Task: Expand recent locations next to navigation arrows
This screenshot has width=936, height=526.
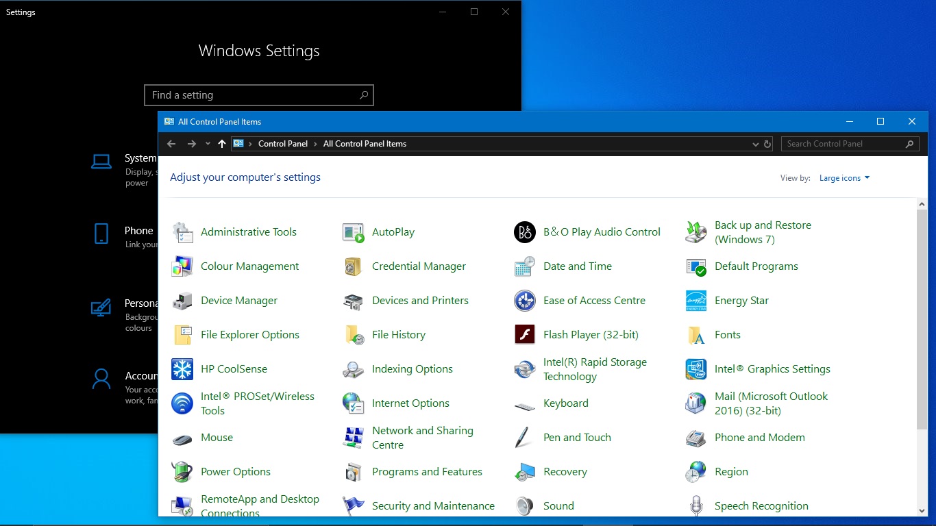Action: tap(208, 144)
